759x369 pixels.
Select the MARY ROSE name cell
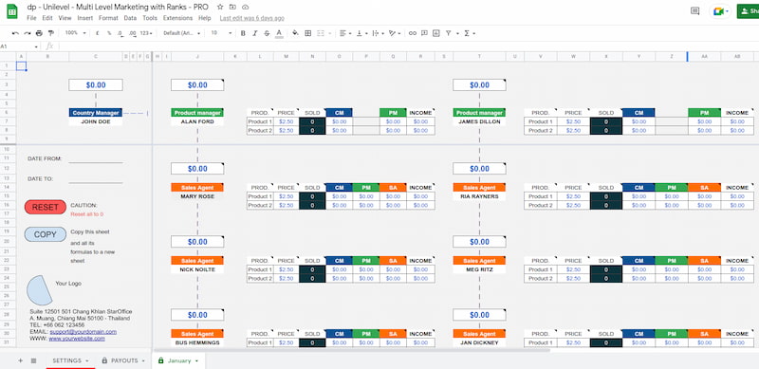click(x=197, y=196)
